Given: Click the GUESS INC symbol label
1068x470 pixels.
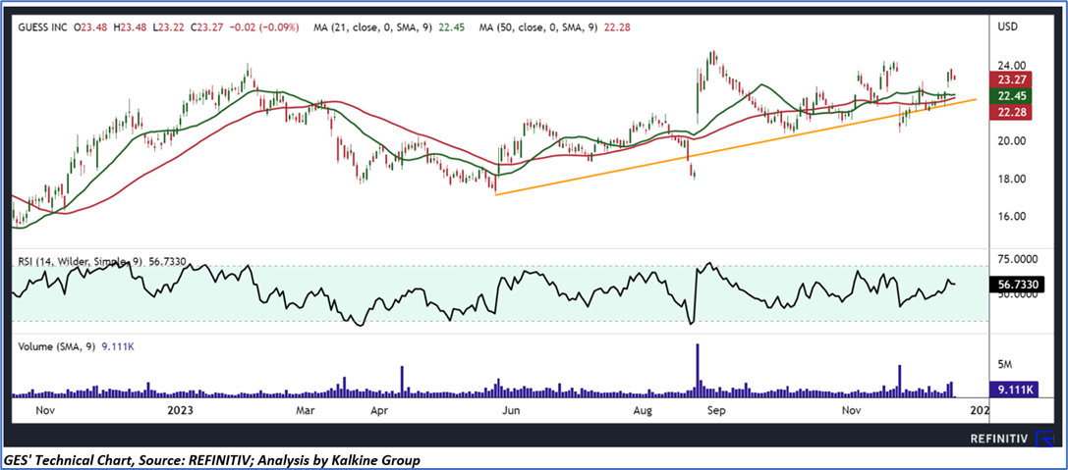Looking at the screenshot, I should click(x=44, y=27).
